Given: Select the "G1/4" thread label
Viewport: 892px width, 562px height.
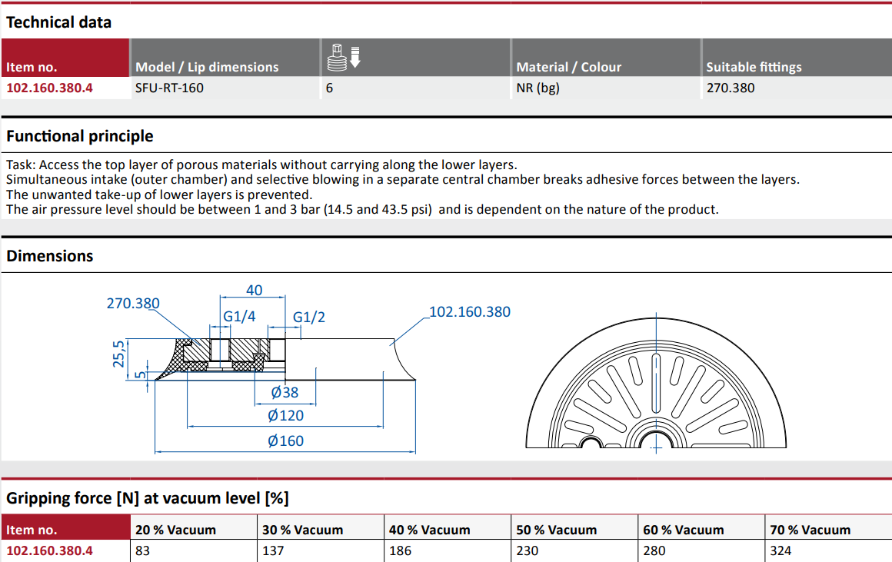Looking at the screenshot, I should (x=239, y=316).
